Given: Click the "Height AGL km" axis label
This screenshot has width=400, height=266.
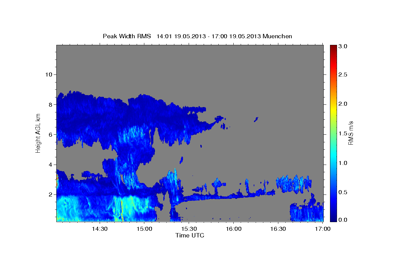Looking at the screenshot, I should (38, 133).
